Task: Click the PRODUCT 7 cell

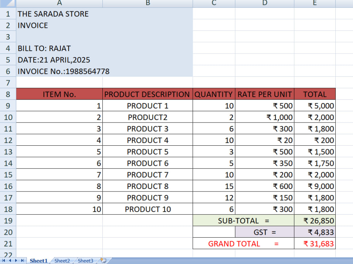Action: (148, 175)
